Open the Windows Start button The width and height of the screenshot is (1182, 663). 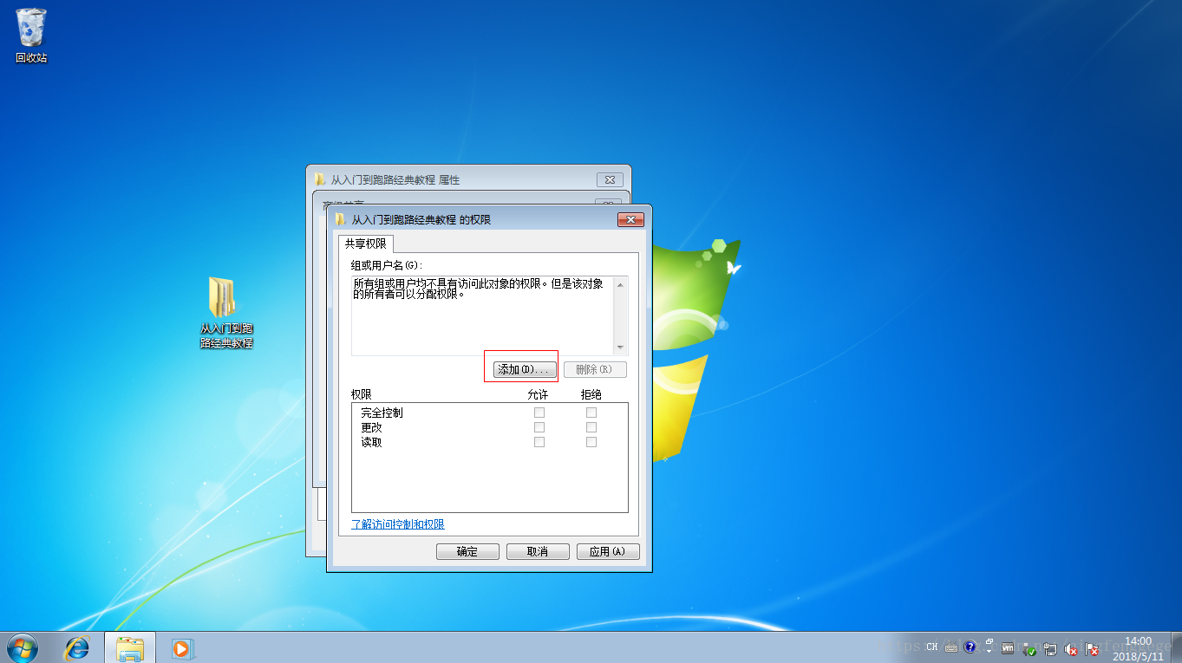pos(23,647)
